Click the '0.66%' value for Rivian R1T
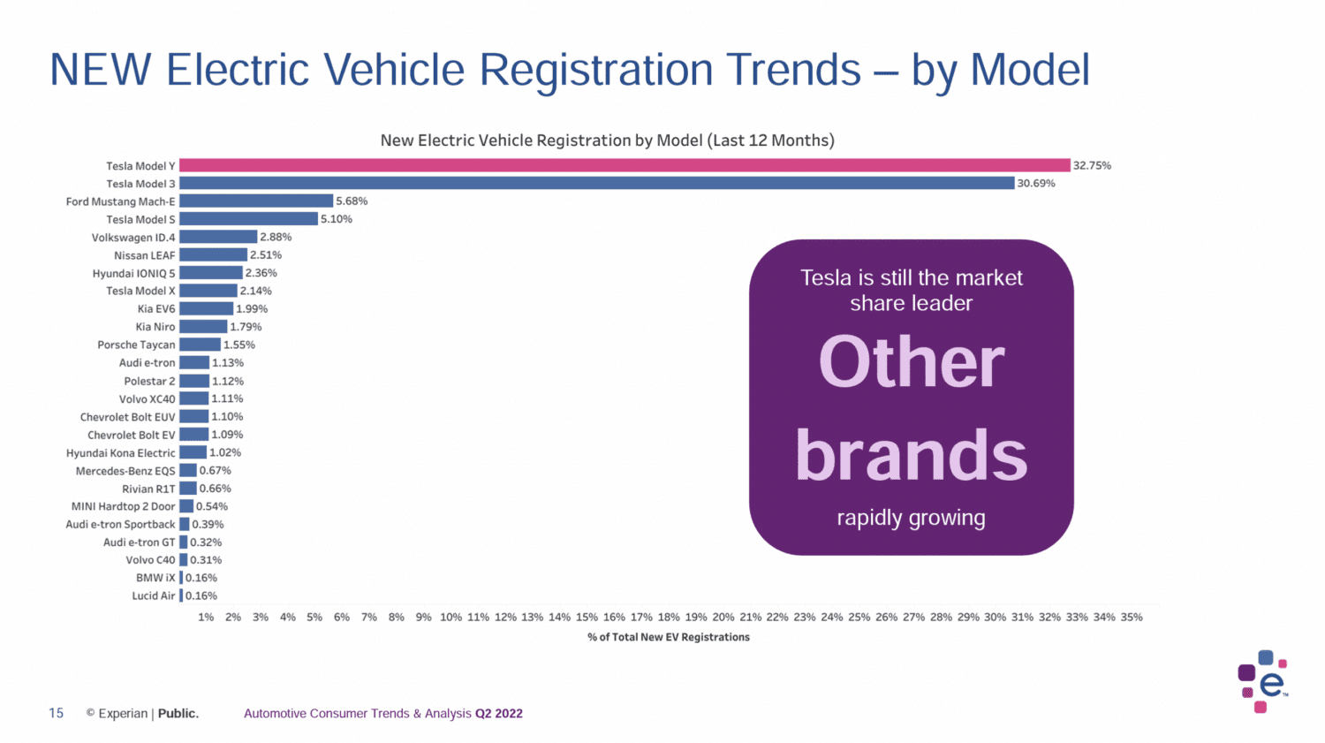The image size is (1325, 743). click(216, 489)
